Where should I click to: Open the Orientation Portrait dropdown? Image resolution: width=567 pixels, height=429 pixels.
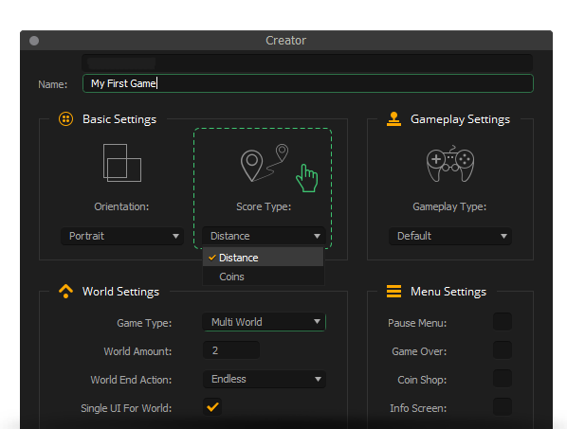[x=122, y=236]
